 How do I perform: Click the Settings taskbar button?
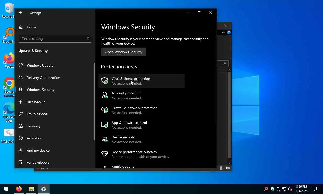[x=44, y=189]
